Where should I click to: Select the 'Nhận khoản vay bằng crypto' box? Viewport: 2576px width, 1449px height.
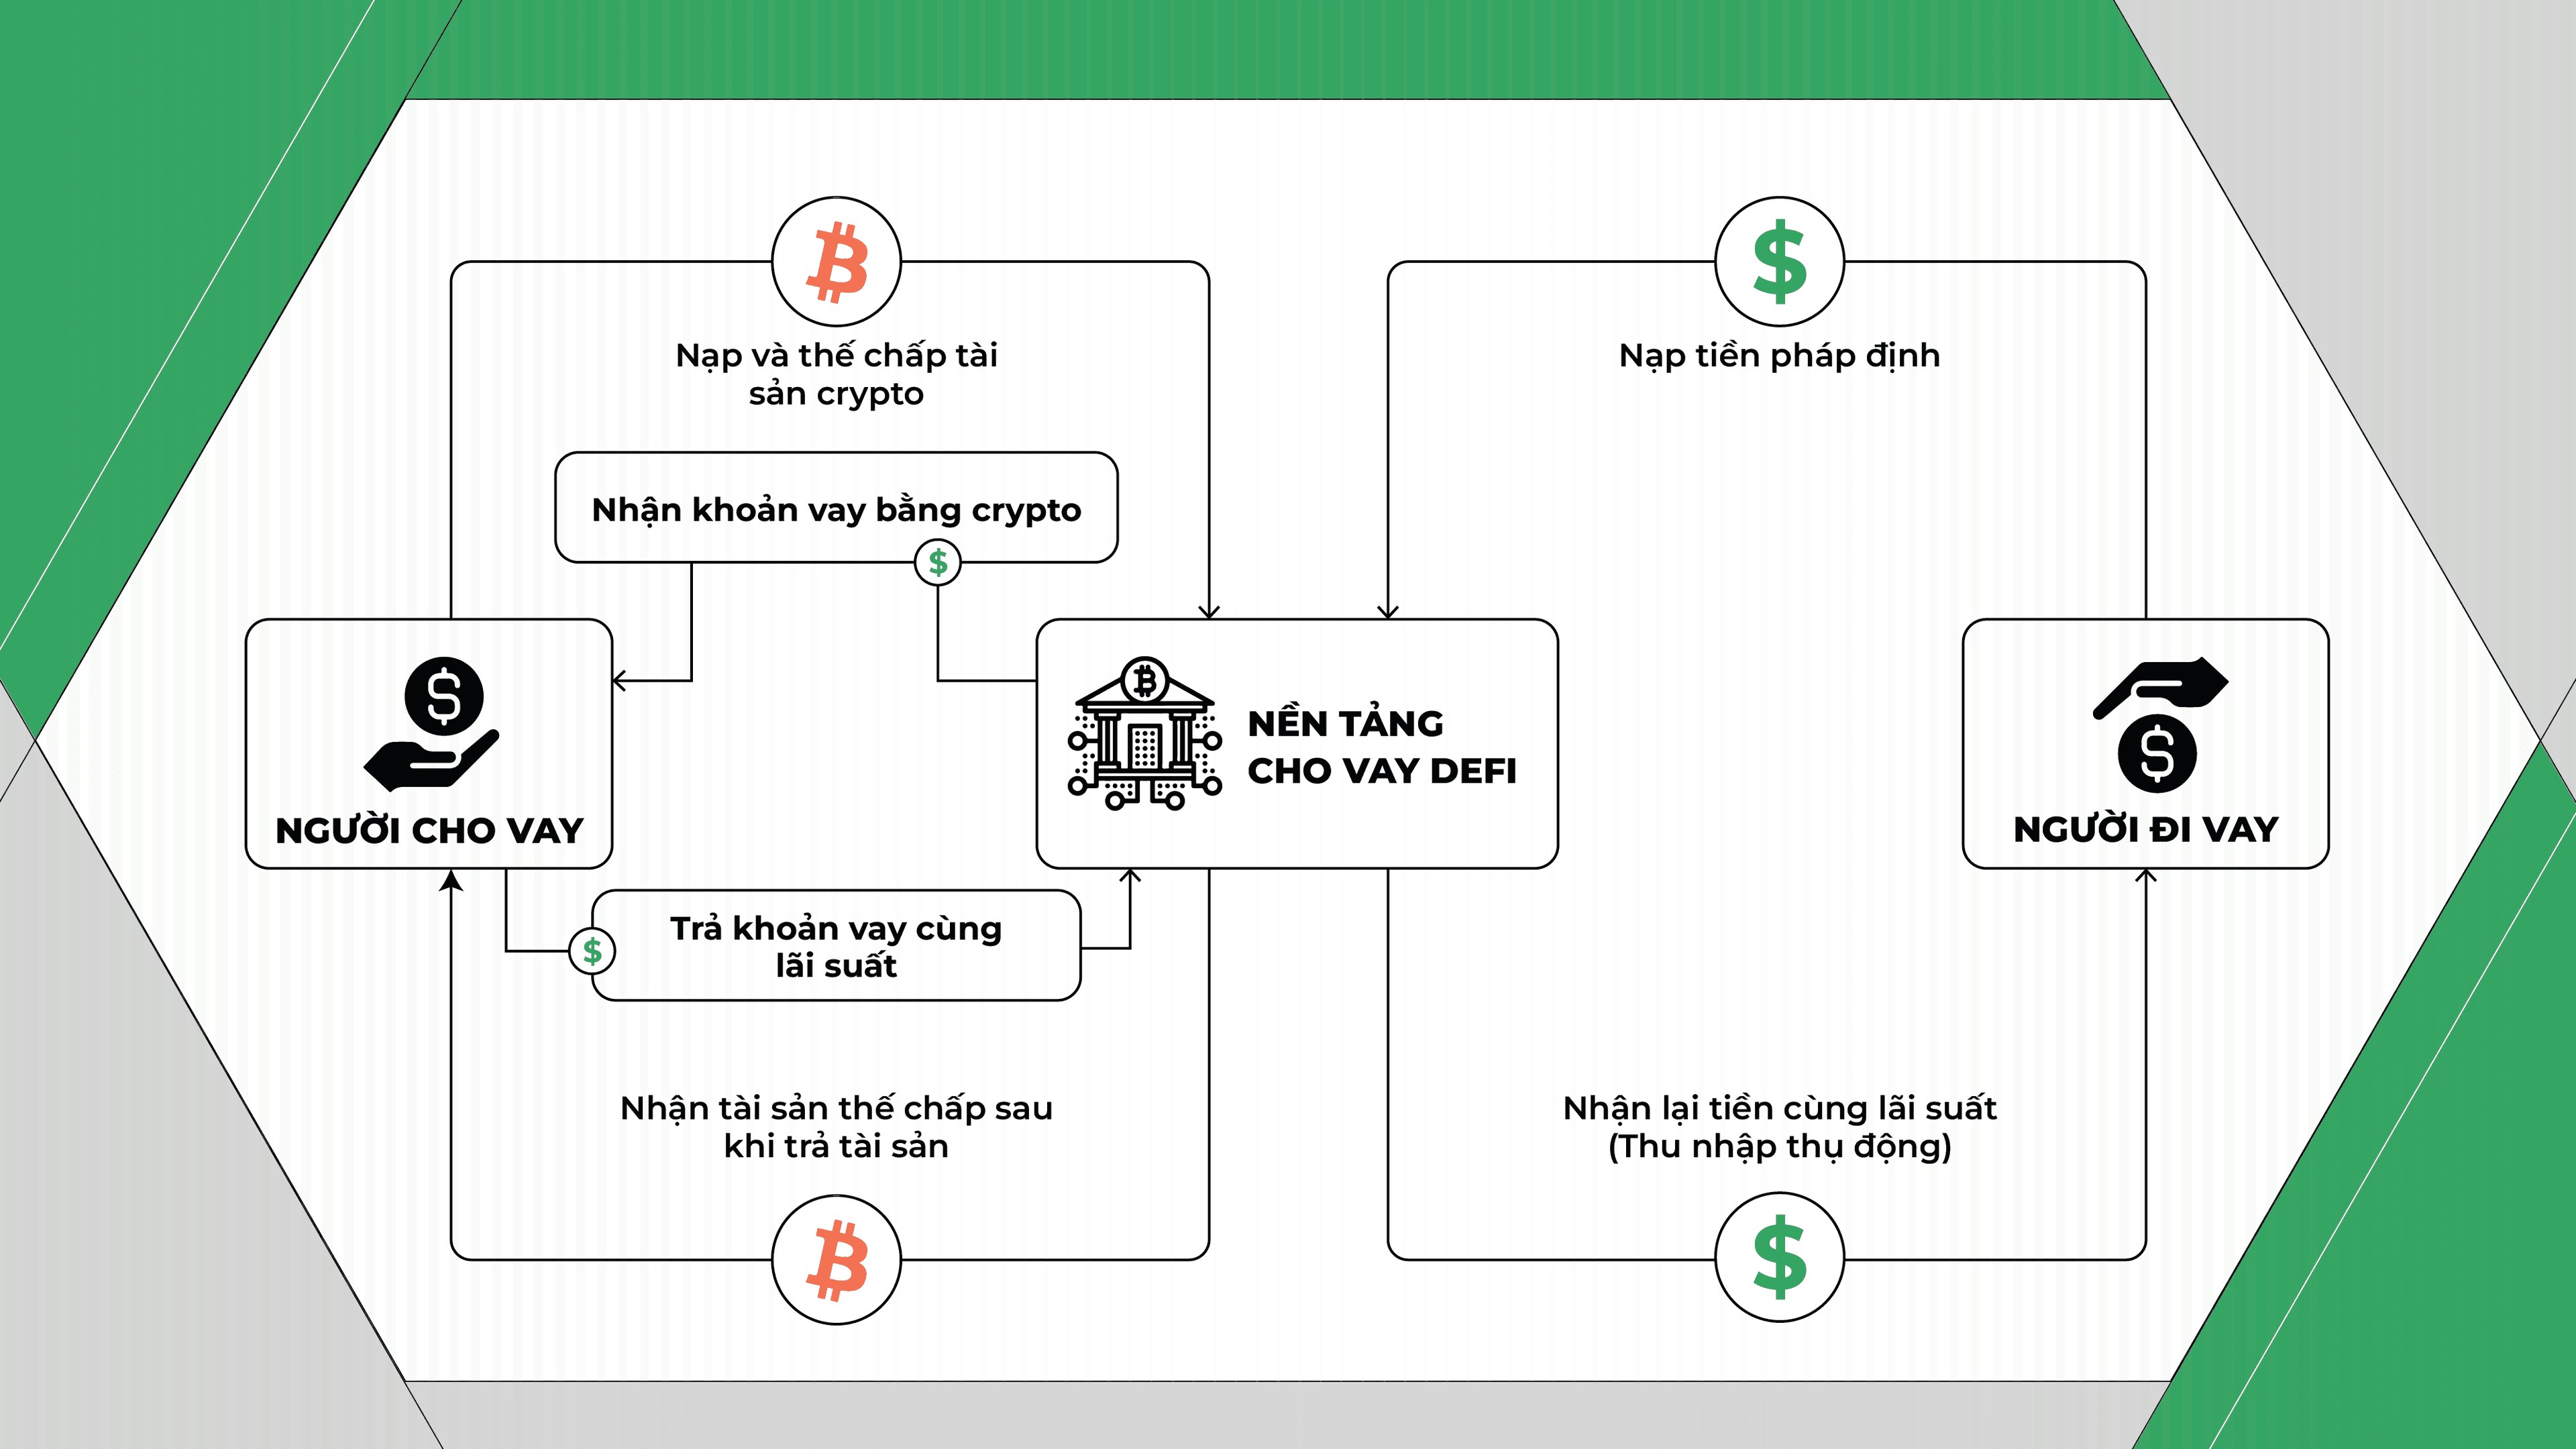point(836,508)
